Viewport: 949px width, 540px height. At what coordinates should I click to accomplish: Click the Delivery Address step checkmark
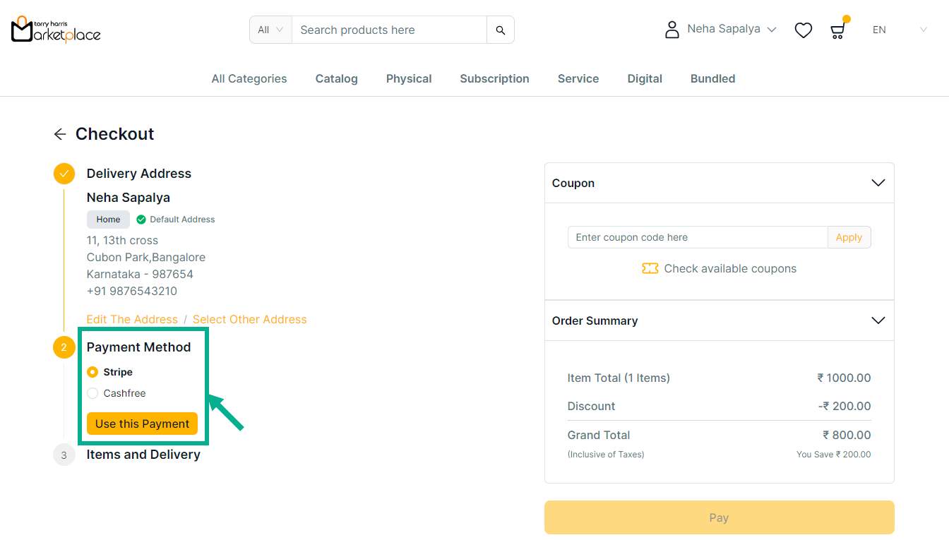64,174
